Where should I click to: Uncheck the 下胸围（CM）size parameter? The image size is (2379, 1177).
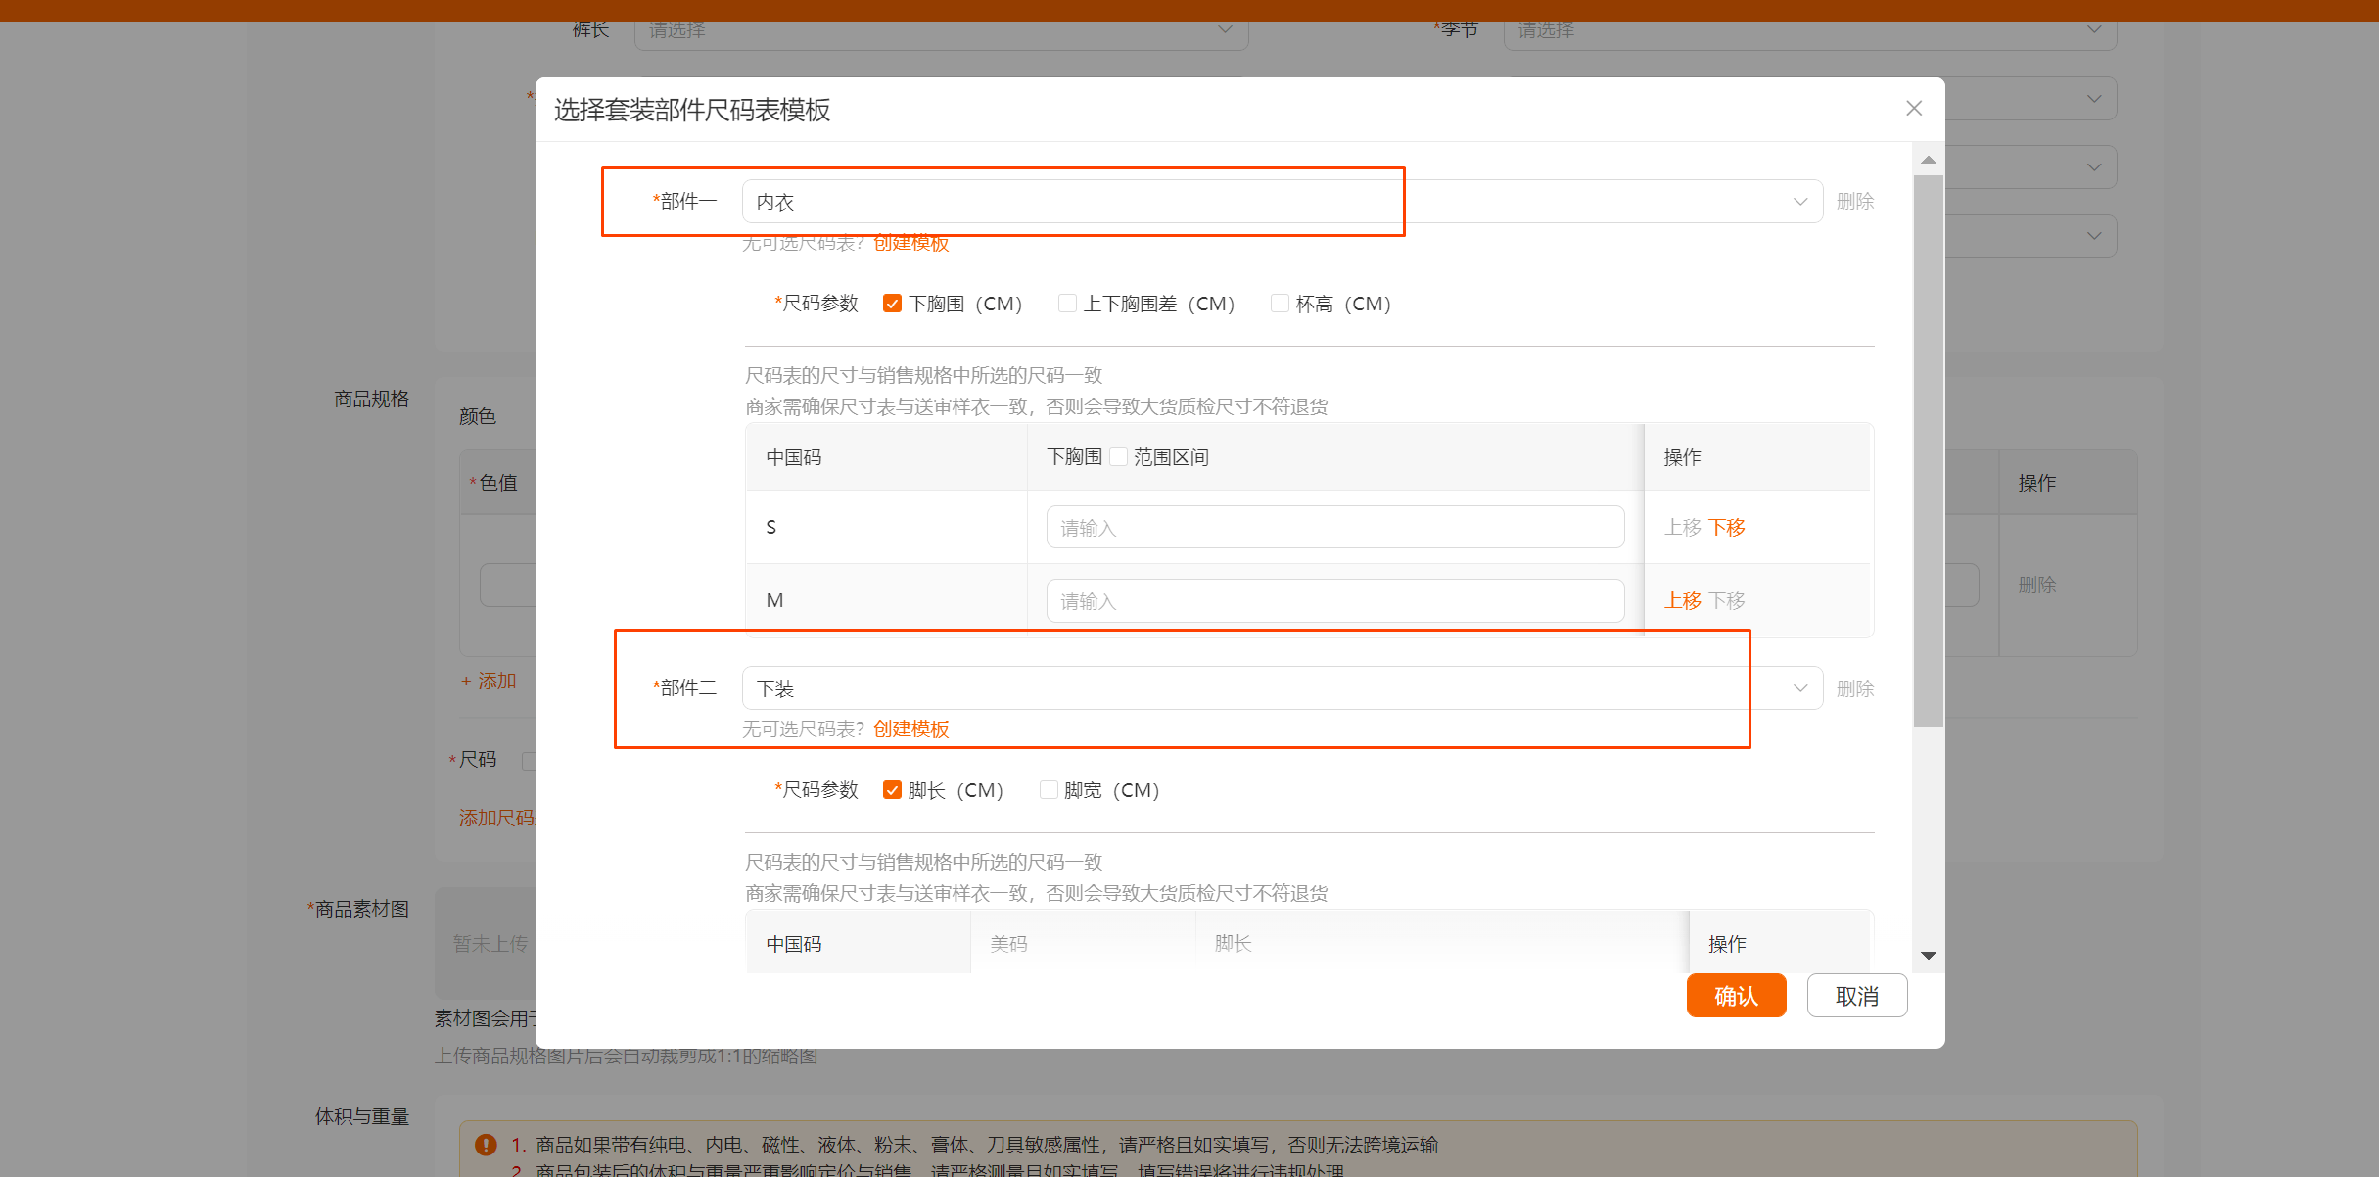tap(892, 304)
